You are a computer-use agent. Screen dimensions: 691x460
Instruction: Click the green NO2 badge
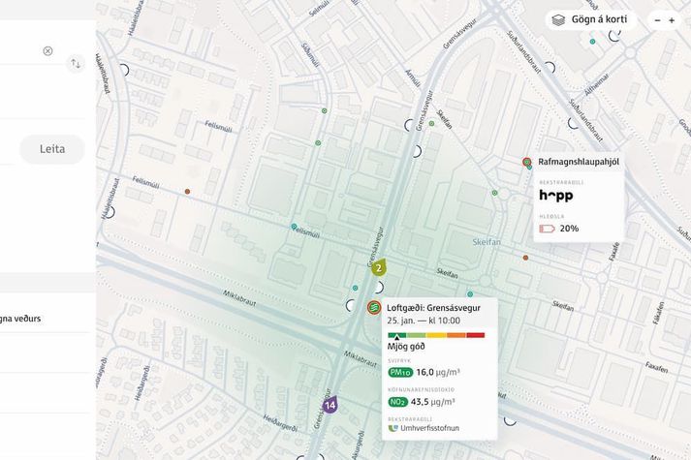pyautogui.click(x=397, y=402)
